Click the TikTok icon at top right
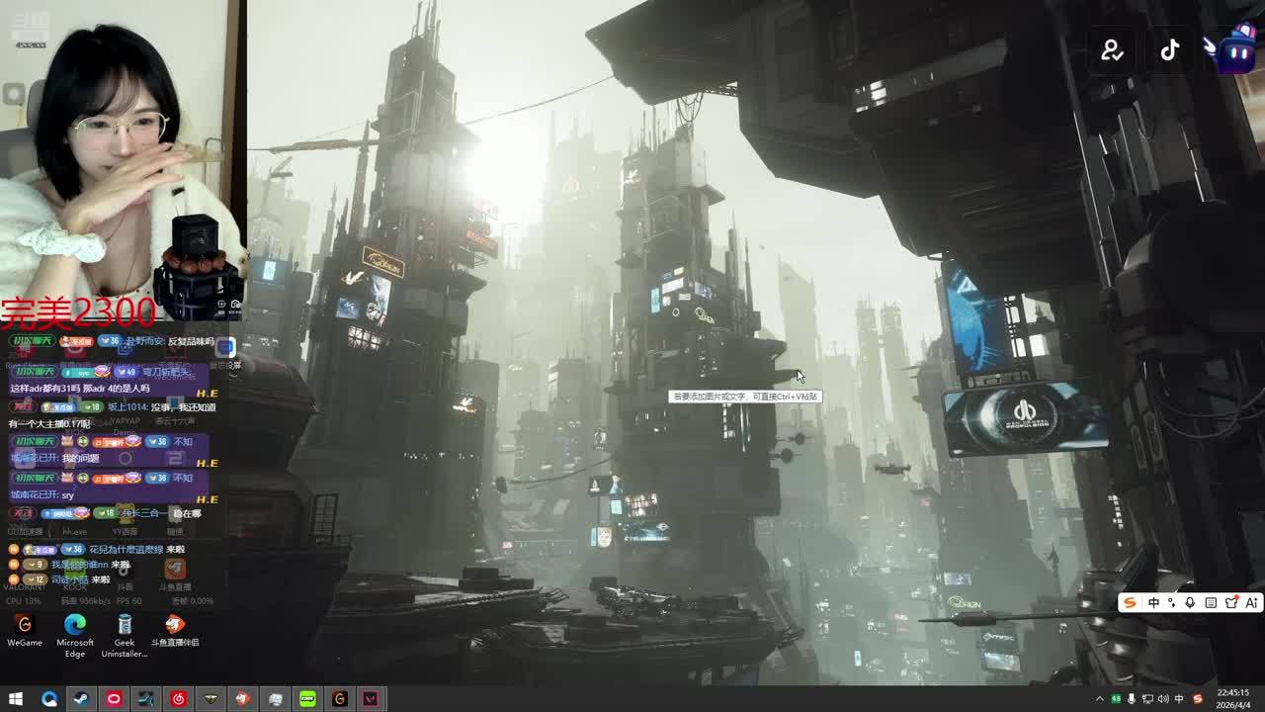1265x712 pixels. (1170, 50)
